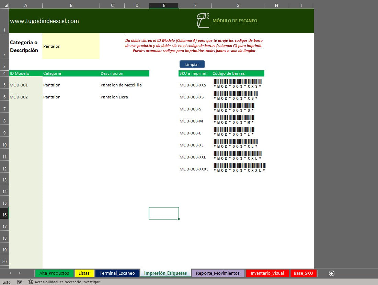Open the Terminal_Escaneo sheet tab
This screenshot has height=285, width=378.
pos(117,273)
